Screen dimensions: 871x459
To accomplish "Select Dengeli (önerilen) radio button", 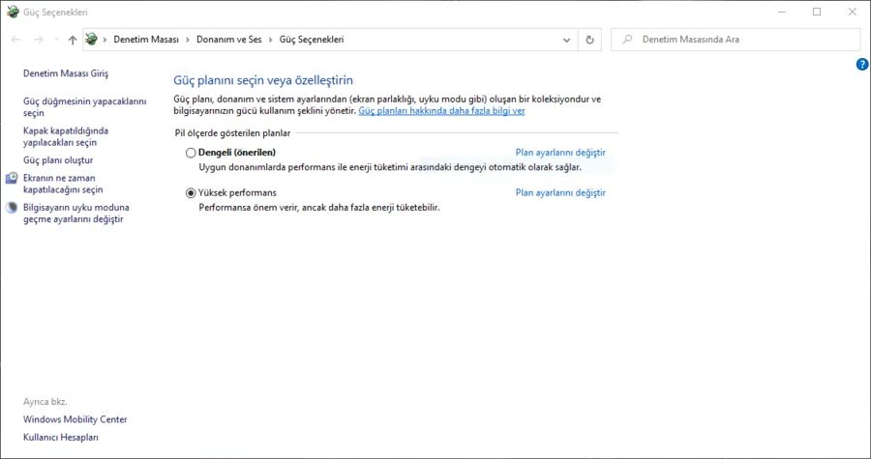I will click(x=191, y=153).
